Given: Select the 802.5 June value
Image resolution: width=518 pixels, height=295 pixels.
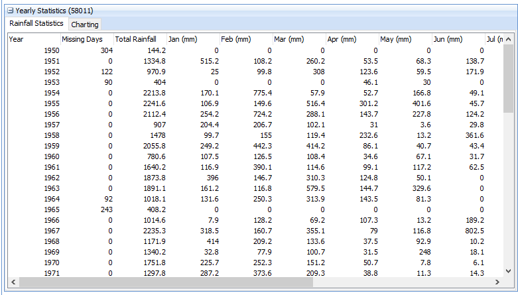Looking at the screenshot, I should tap(475, 231).
